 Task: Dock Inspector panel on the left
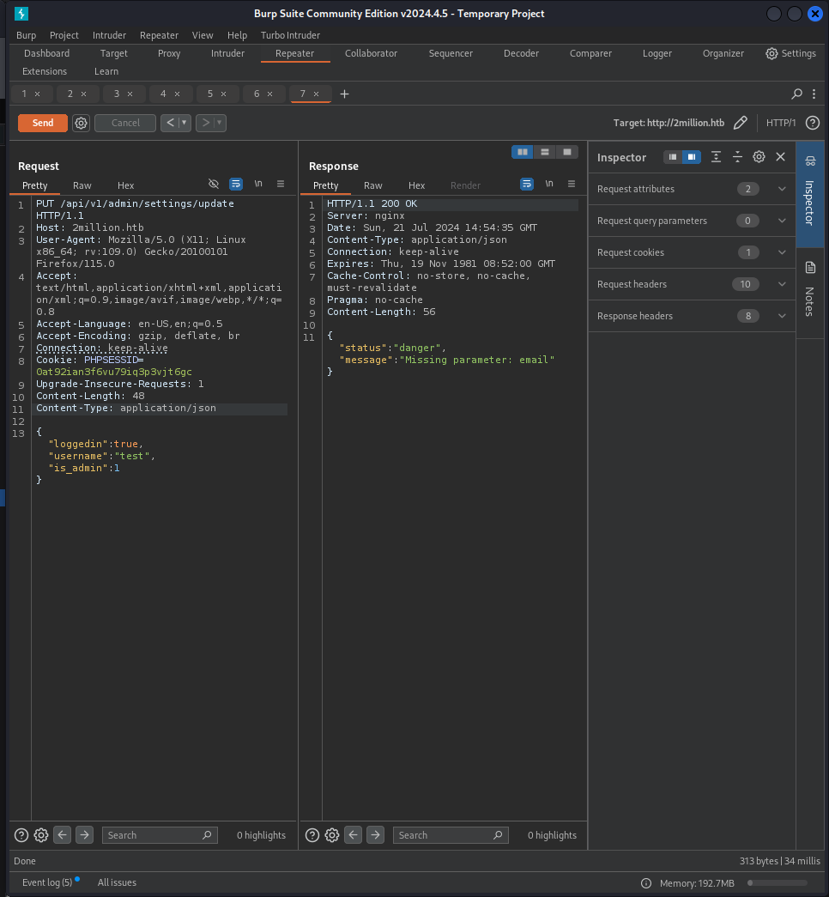click(673, 157)
